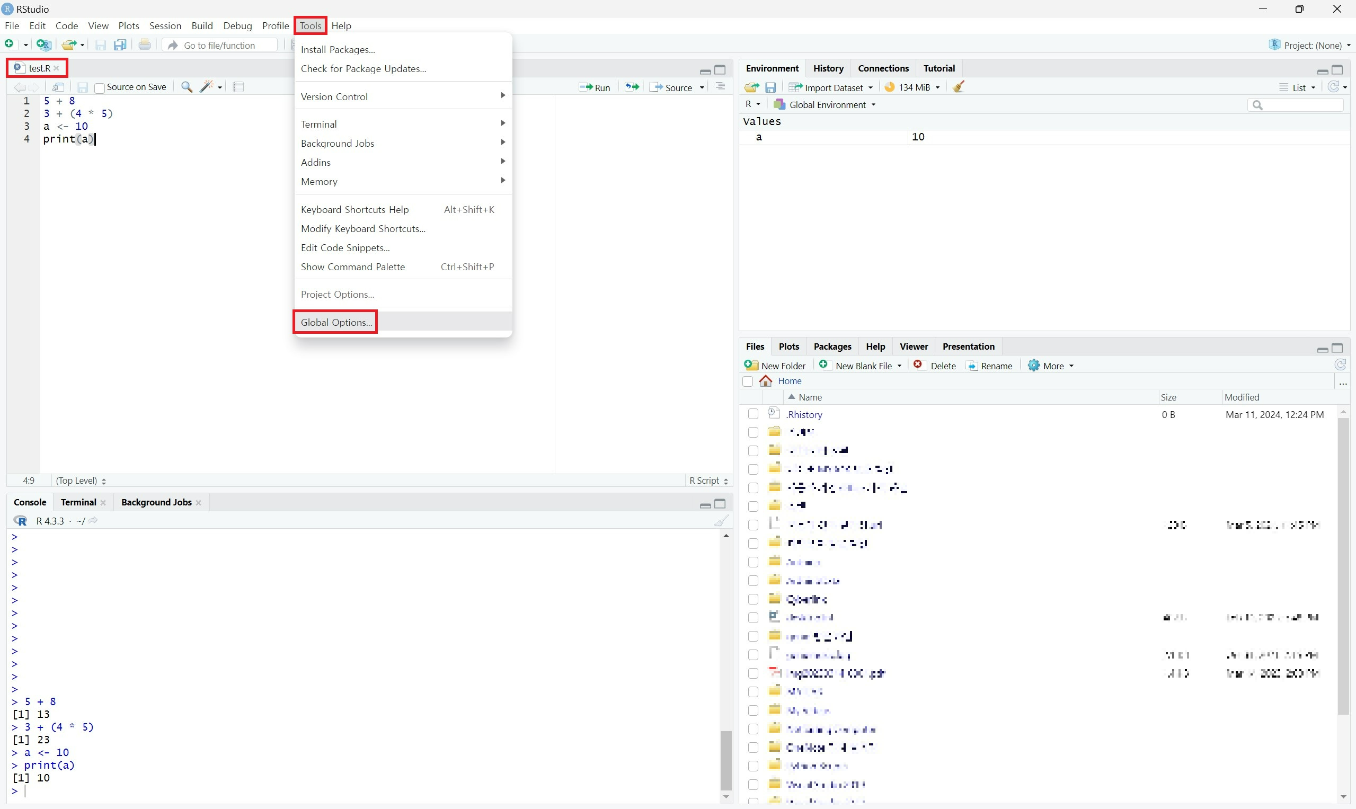Toggle the select-all checkbox beside Home
Image resolution: width=1356 pixels, height=809 pixels.
pyautogui.click(x=748, y=381)
